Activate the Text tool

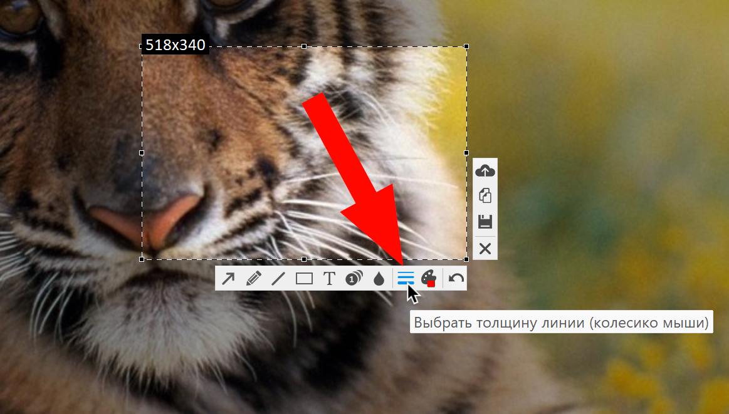329,278
